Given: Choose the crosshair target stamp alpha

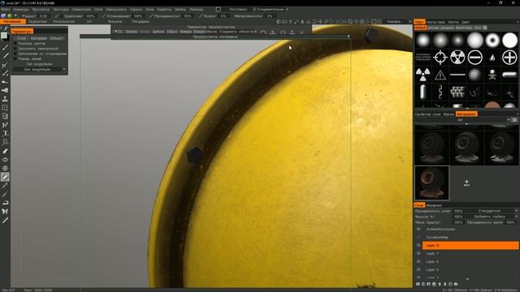Looking at the screenshot, I should (x=440, y=58).
